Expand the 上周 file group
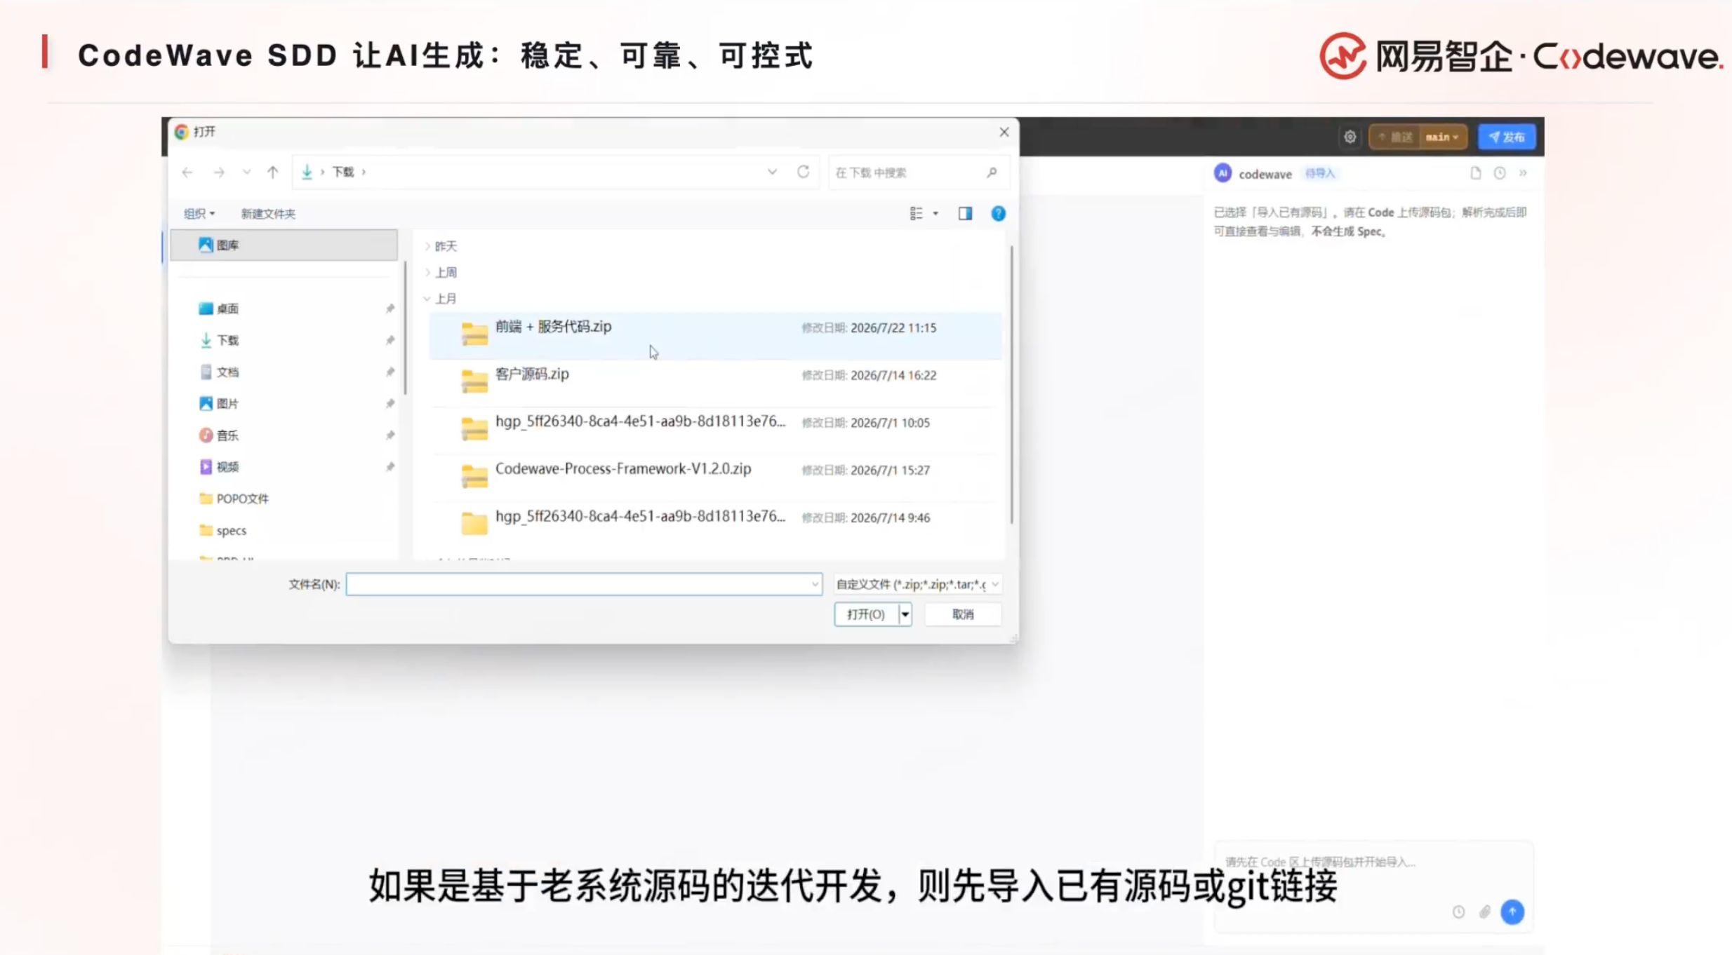The width and height of the screenshot is (1732, 955). 427,272
